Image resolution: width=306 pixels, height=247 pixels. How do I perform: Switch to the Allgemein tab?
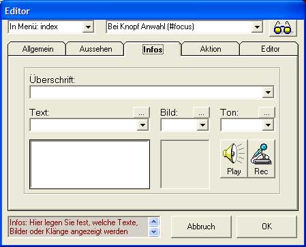tap(37, 49)
